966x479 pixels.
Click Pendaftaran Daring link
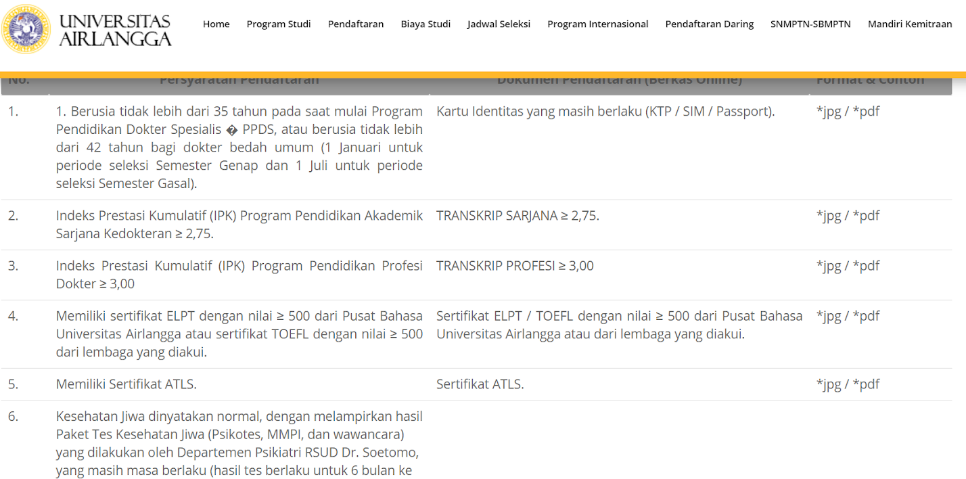(710, 24)
